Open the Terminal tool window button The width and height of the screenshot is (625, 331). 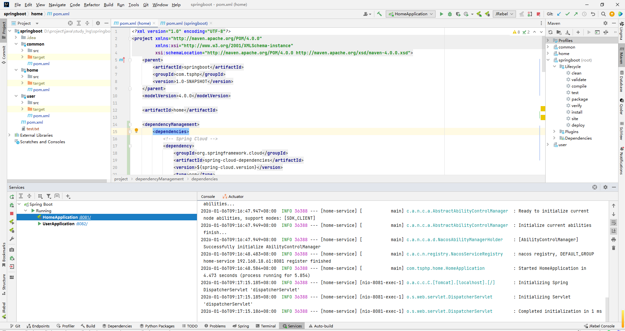pos(265,326)
